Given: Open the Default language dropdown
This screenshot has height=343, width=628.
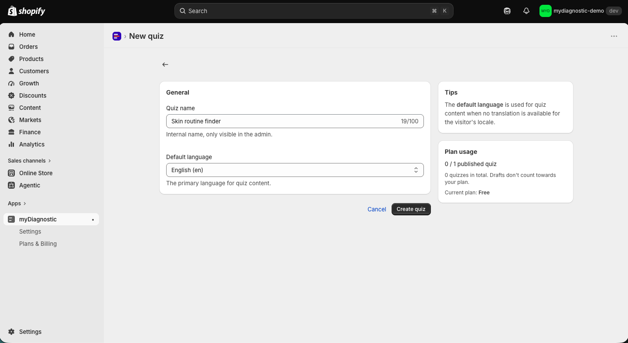Looking at the screenshot, I should click(x=295, y=170).
